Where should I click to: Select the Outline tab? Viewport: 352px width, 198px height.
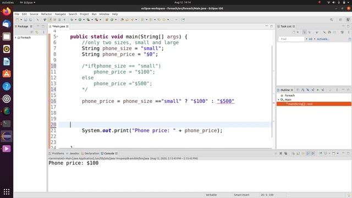click(285, 90)
